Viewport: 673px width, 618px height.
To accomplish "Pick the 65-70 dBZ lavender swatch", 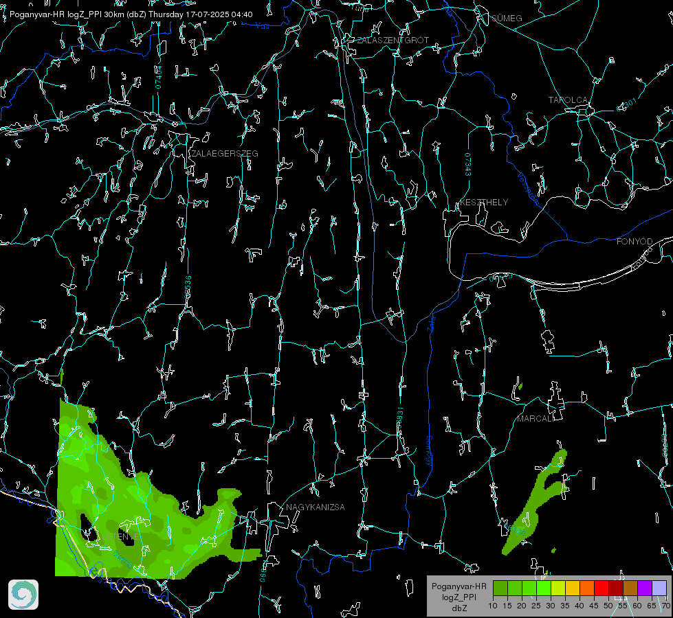I will click(659, 588).
